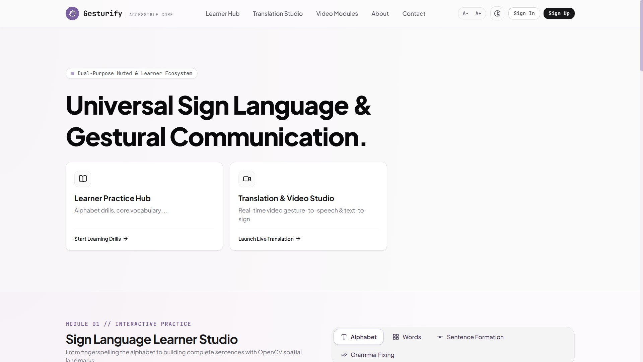The image size is (643, 362).
Task: Decrease font size with A- button
Action: (466, 13)
